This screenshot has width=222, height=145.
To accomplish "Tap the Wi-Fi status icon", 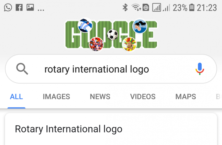I will click(x=136, y=7).
